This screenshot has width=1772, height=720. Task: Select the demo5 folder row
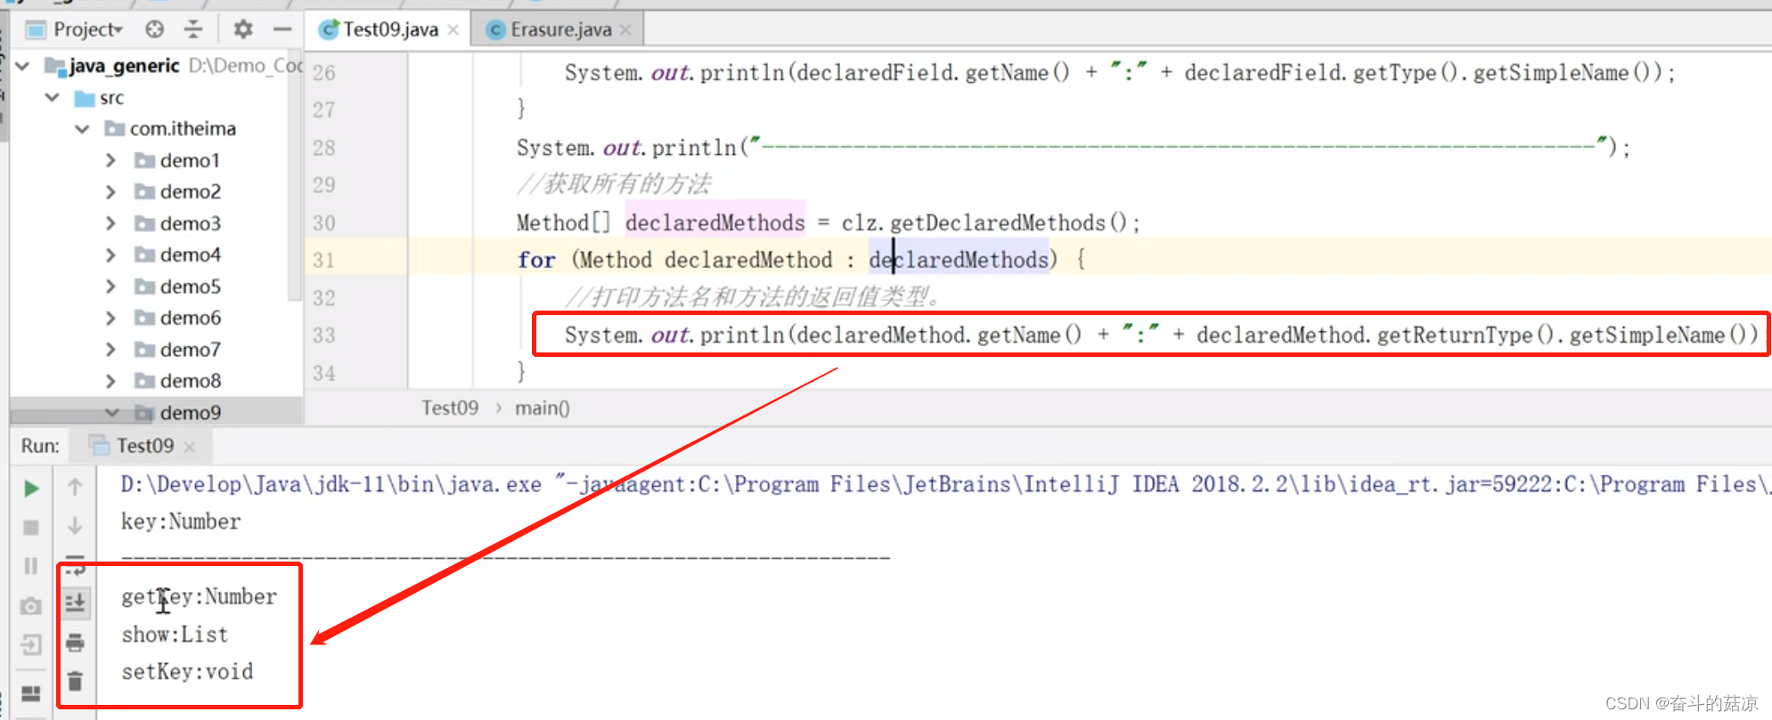click(x=156, y=287)
